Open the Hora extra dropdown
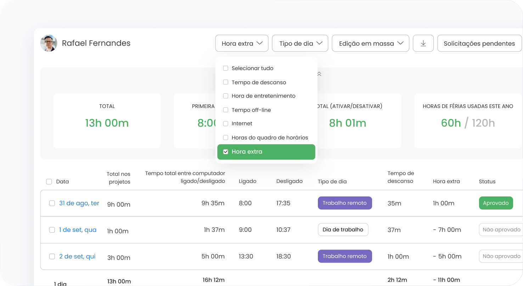The height and width of the screenshot is (286, 523). pyautogui.click(x=242, y=43)
